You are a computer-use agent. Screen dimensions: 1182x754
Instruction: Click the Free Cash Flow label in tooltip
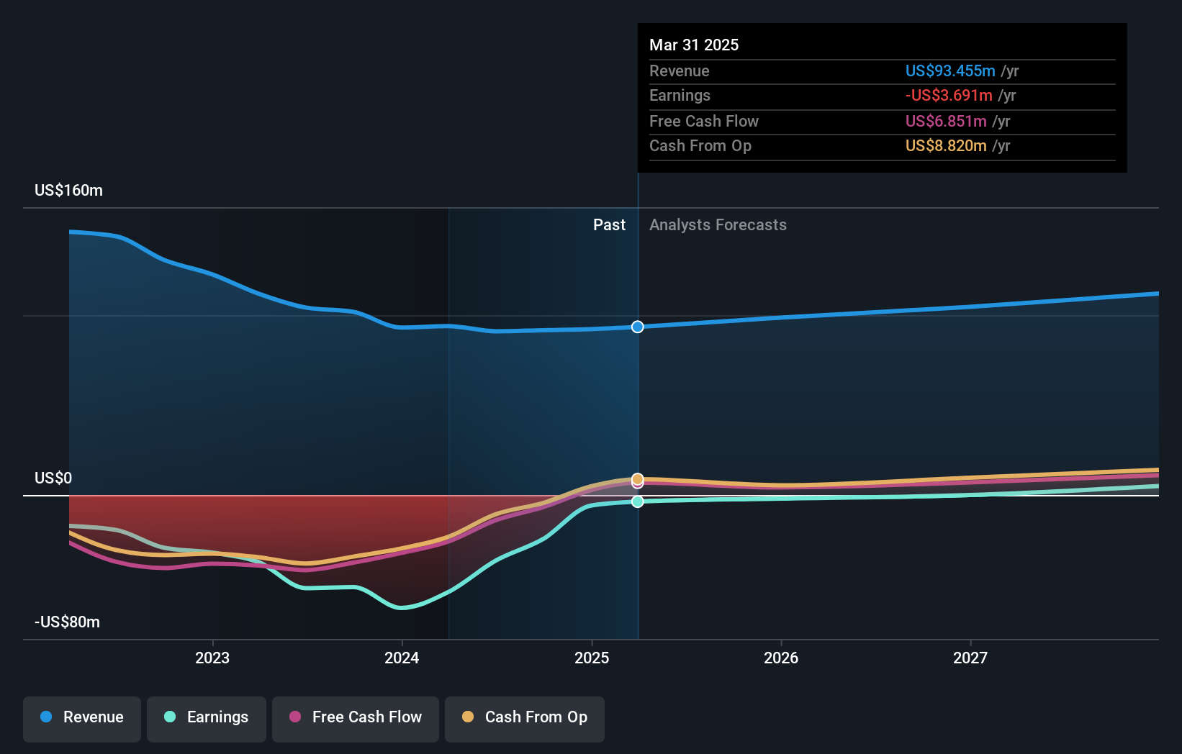tap(704, 122)
